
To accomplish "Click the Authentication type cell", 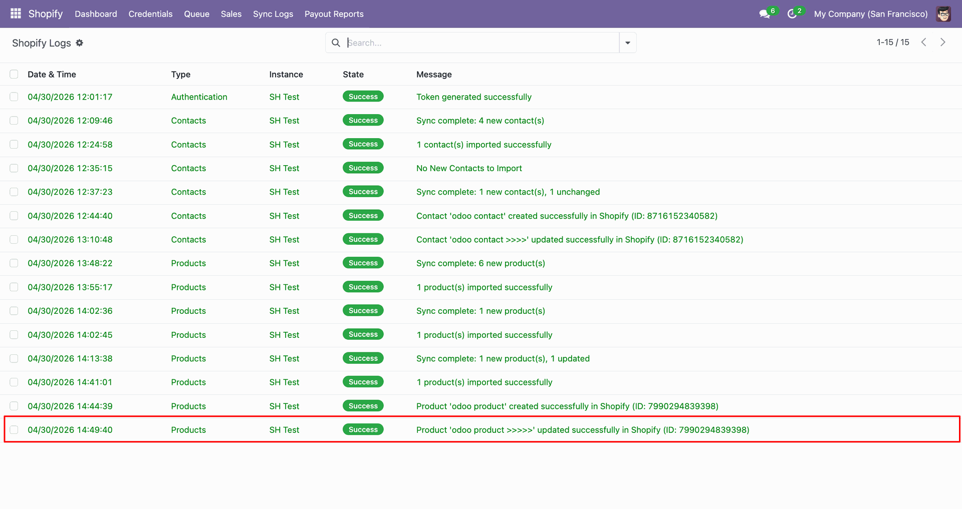I will [199, 97].
